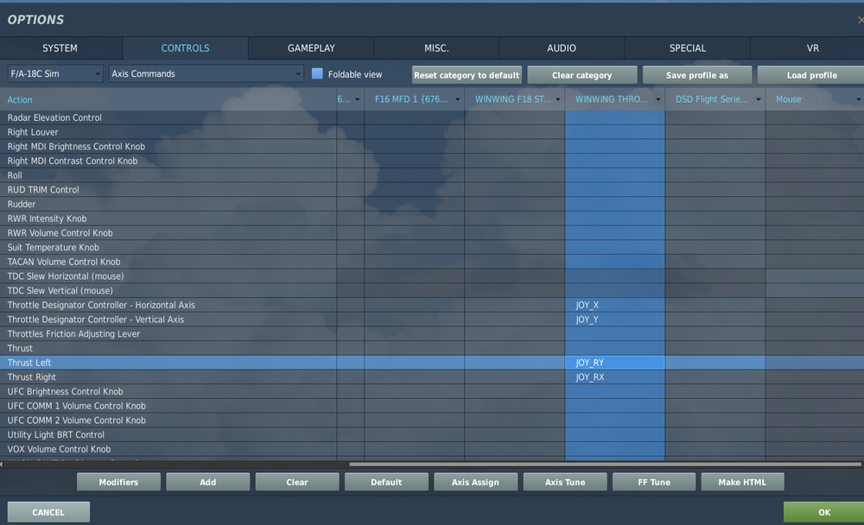This screenshot has width=864, height=525.
Task: Click Reset category to default
Action: point(467,75)
